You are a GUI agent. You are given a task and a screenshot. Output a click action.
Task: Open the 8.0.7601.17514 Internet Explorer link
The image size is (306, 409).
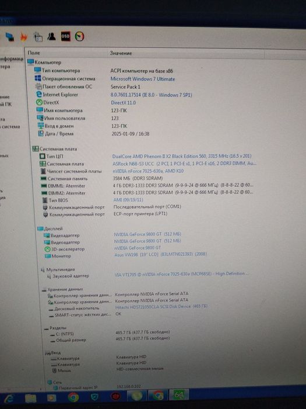(151, 95)
